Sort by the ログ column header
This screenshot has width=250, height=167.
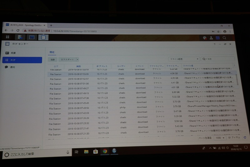(x=56, y=66)
